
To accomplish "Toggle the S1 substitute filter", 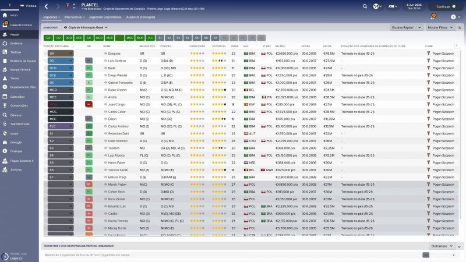I will click(160, 37).
